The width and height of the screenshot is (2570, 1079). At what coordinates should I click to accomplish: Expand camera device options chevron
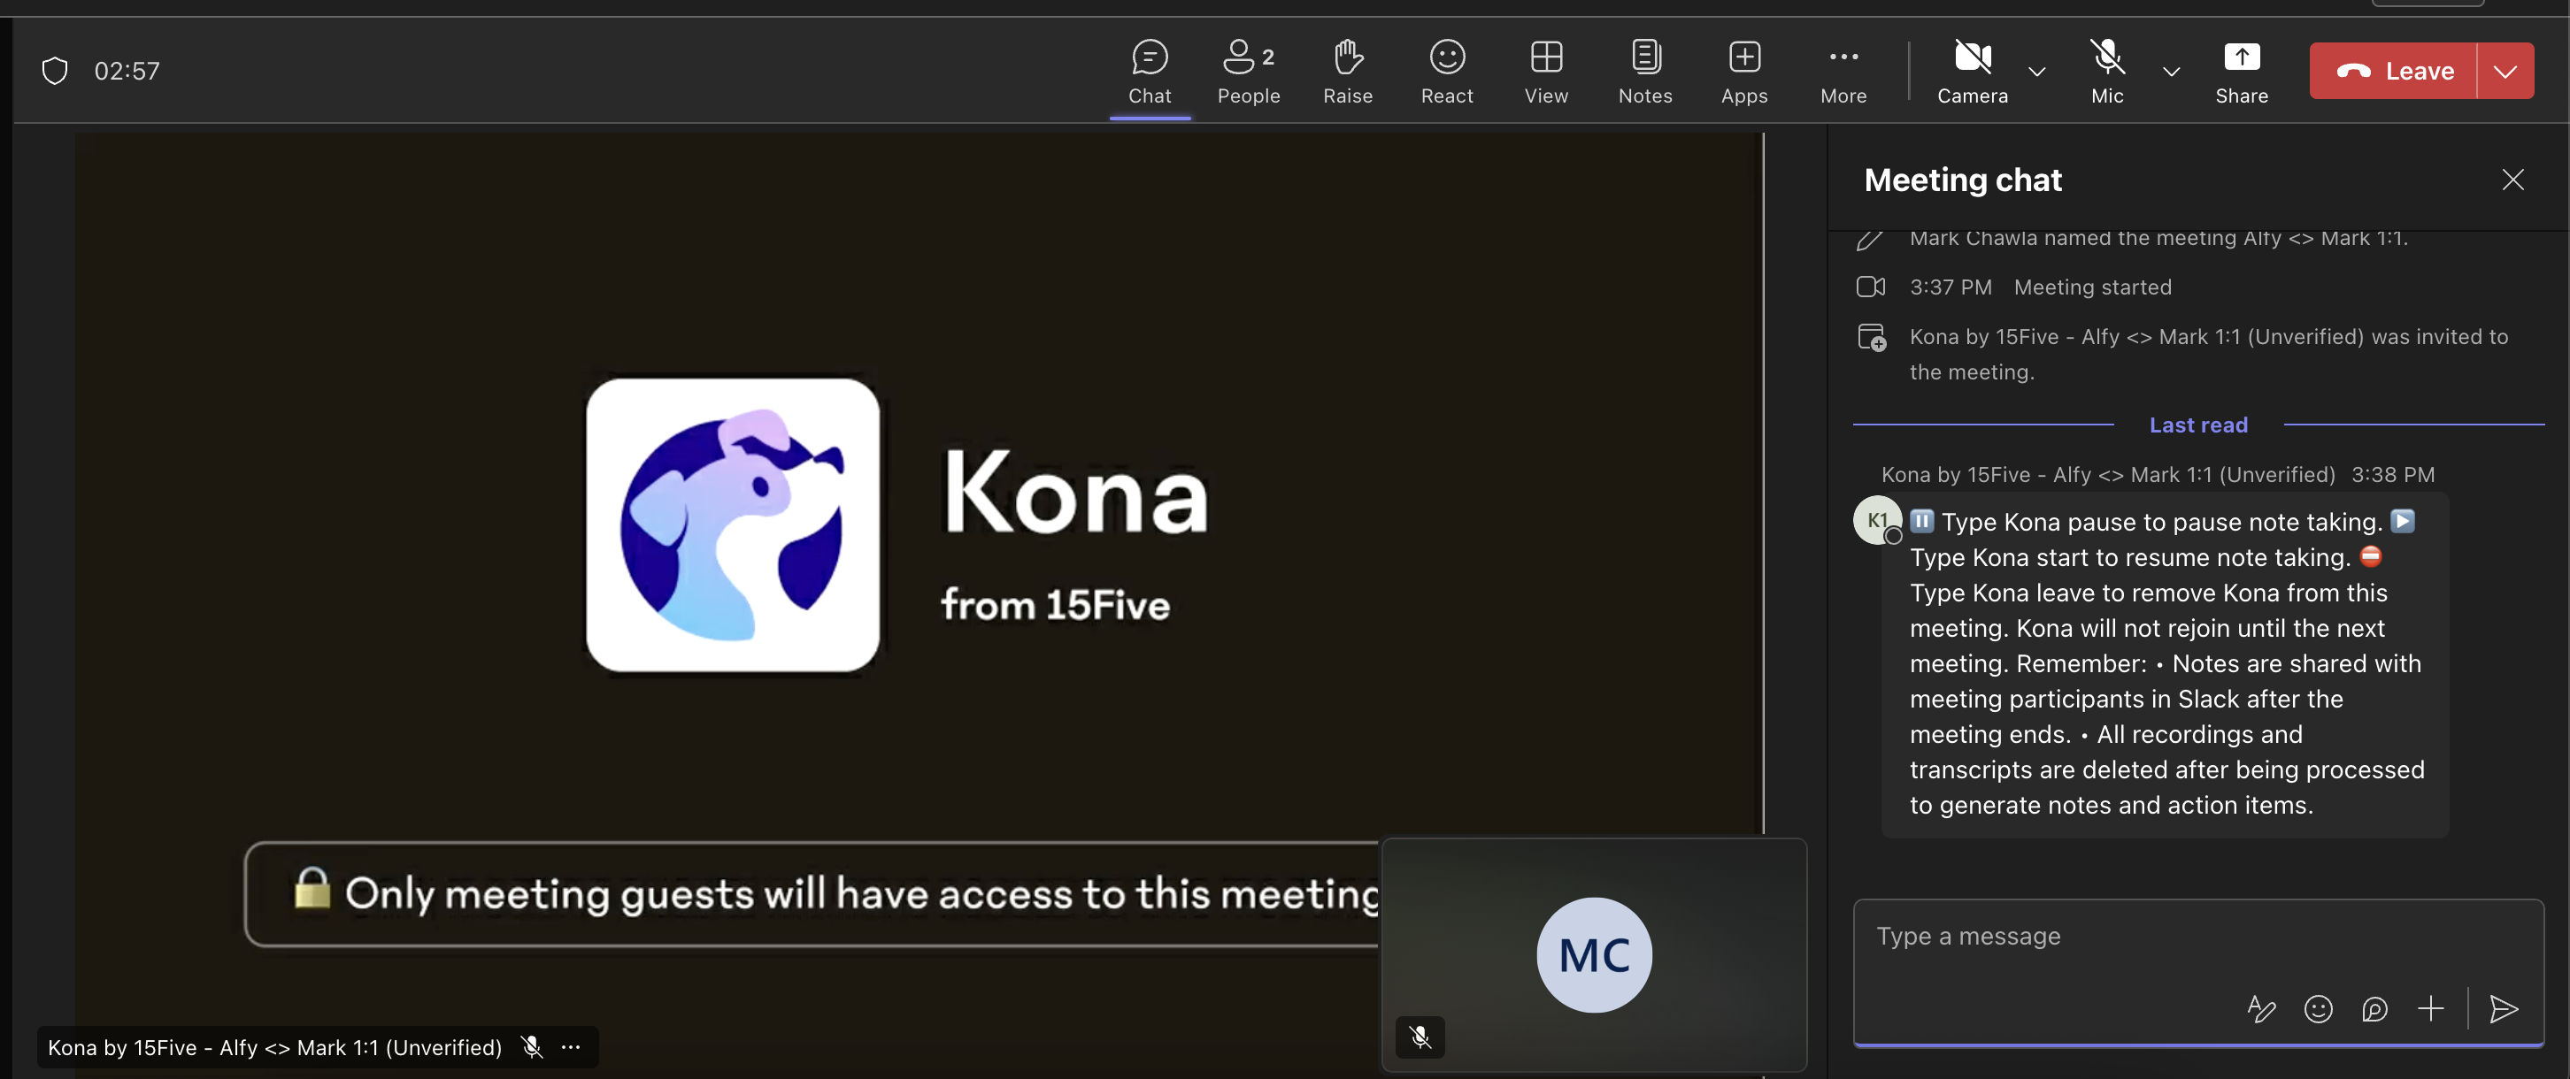[2037, 72]
